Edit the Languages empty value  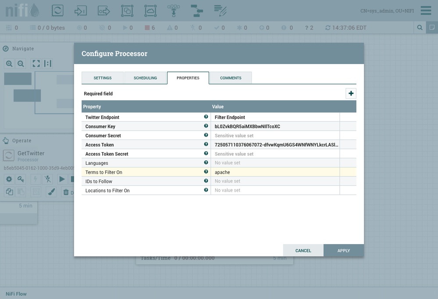tap(275, 163)
